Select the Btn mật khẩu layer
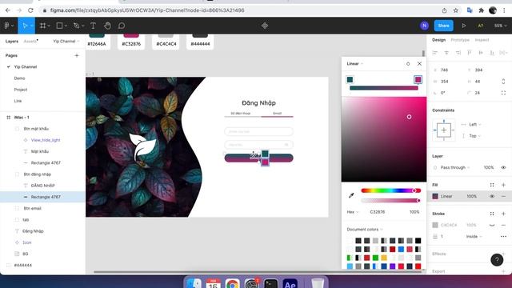The width and height of the screenshot is (512, 288). pos(36,129)
